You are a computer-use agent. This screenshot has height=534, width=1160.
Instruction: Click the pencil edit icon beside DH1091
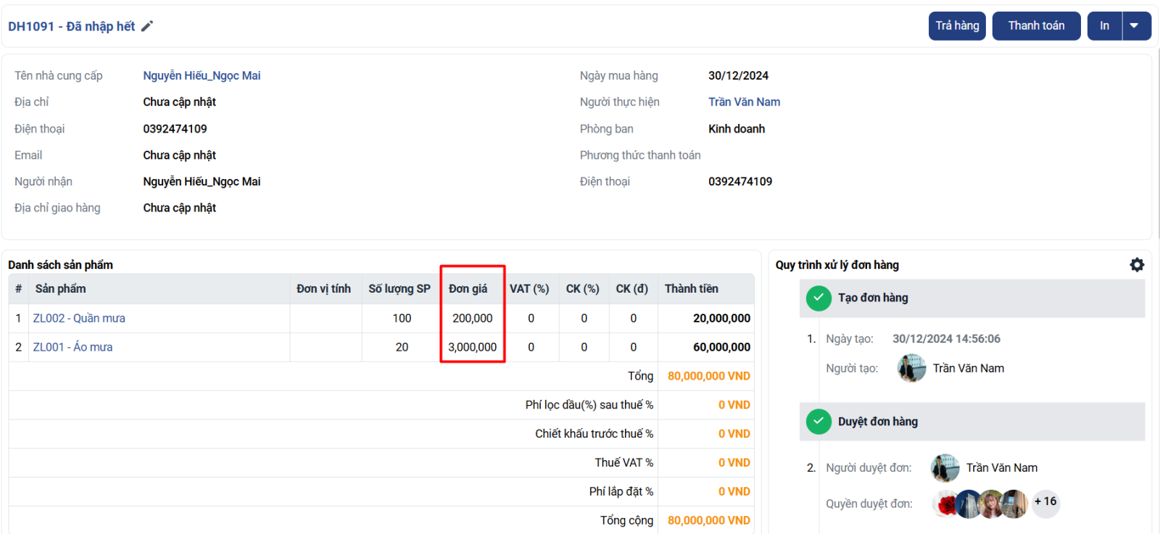click(147, 26)
